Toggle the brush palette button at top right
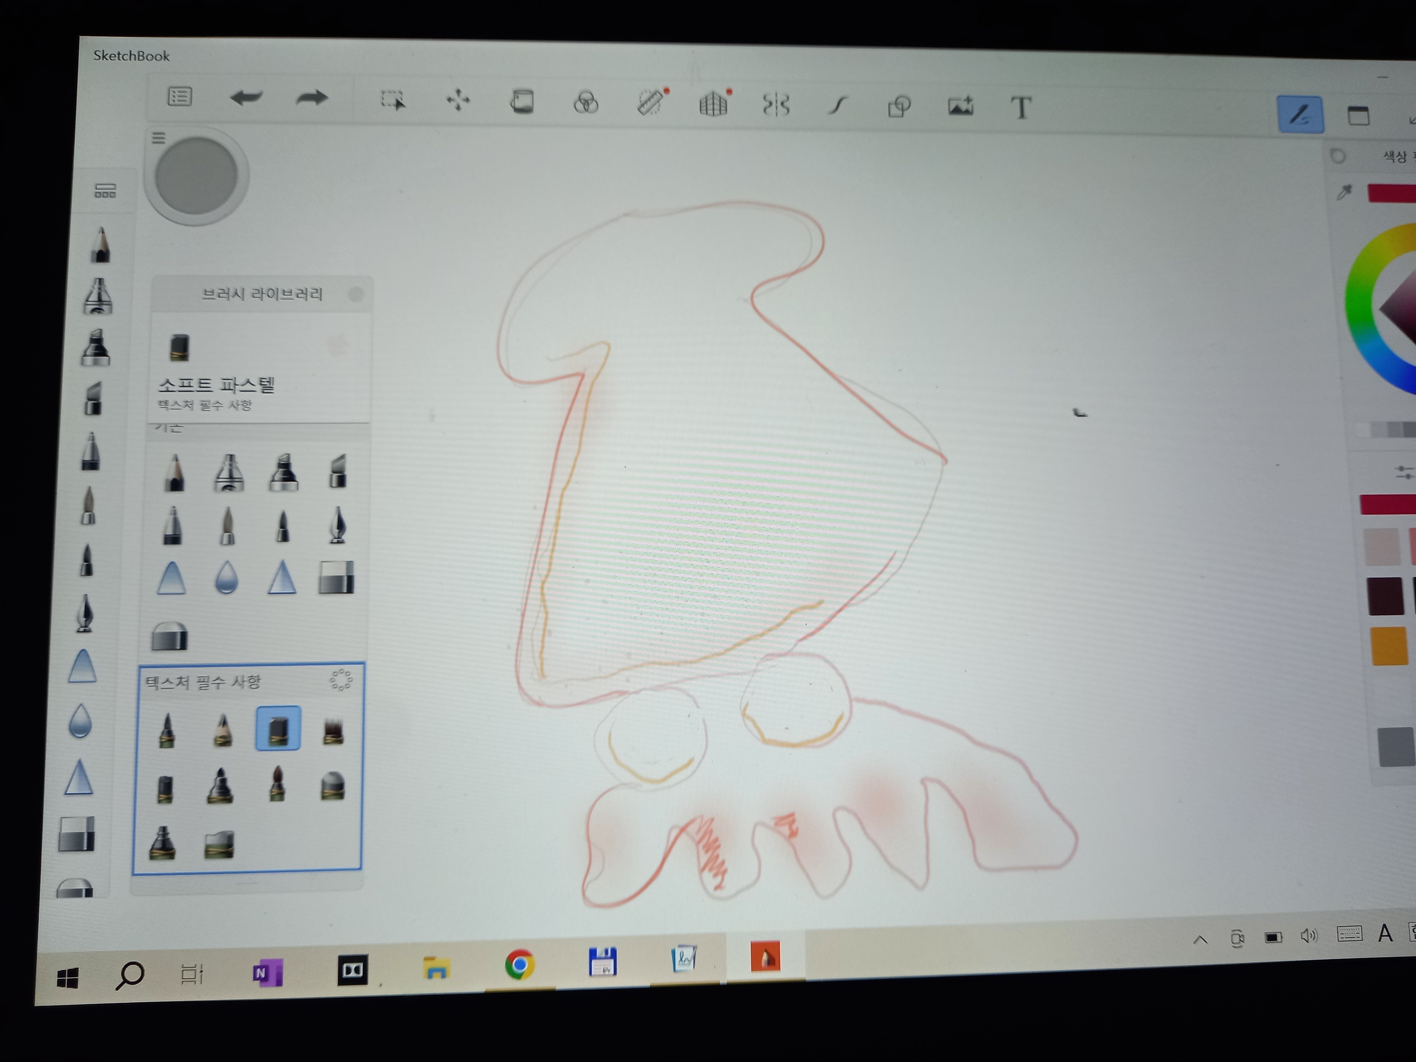 pos(1300,115)
